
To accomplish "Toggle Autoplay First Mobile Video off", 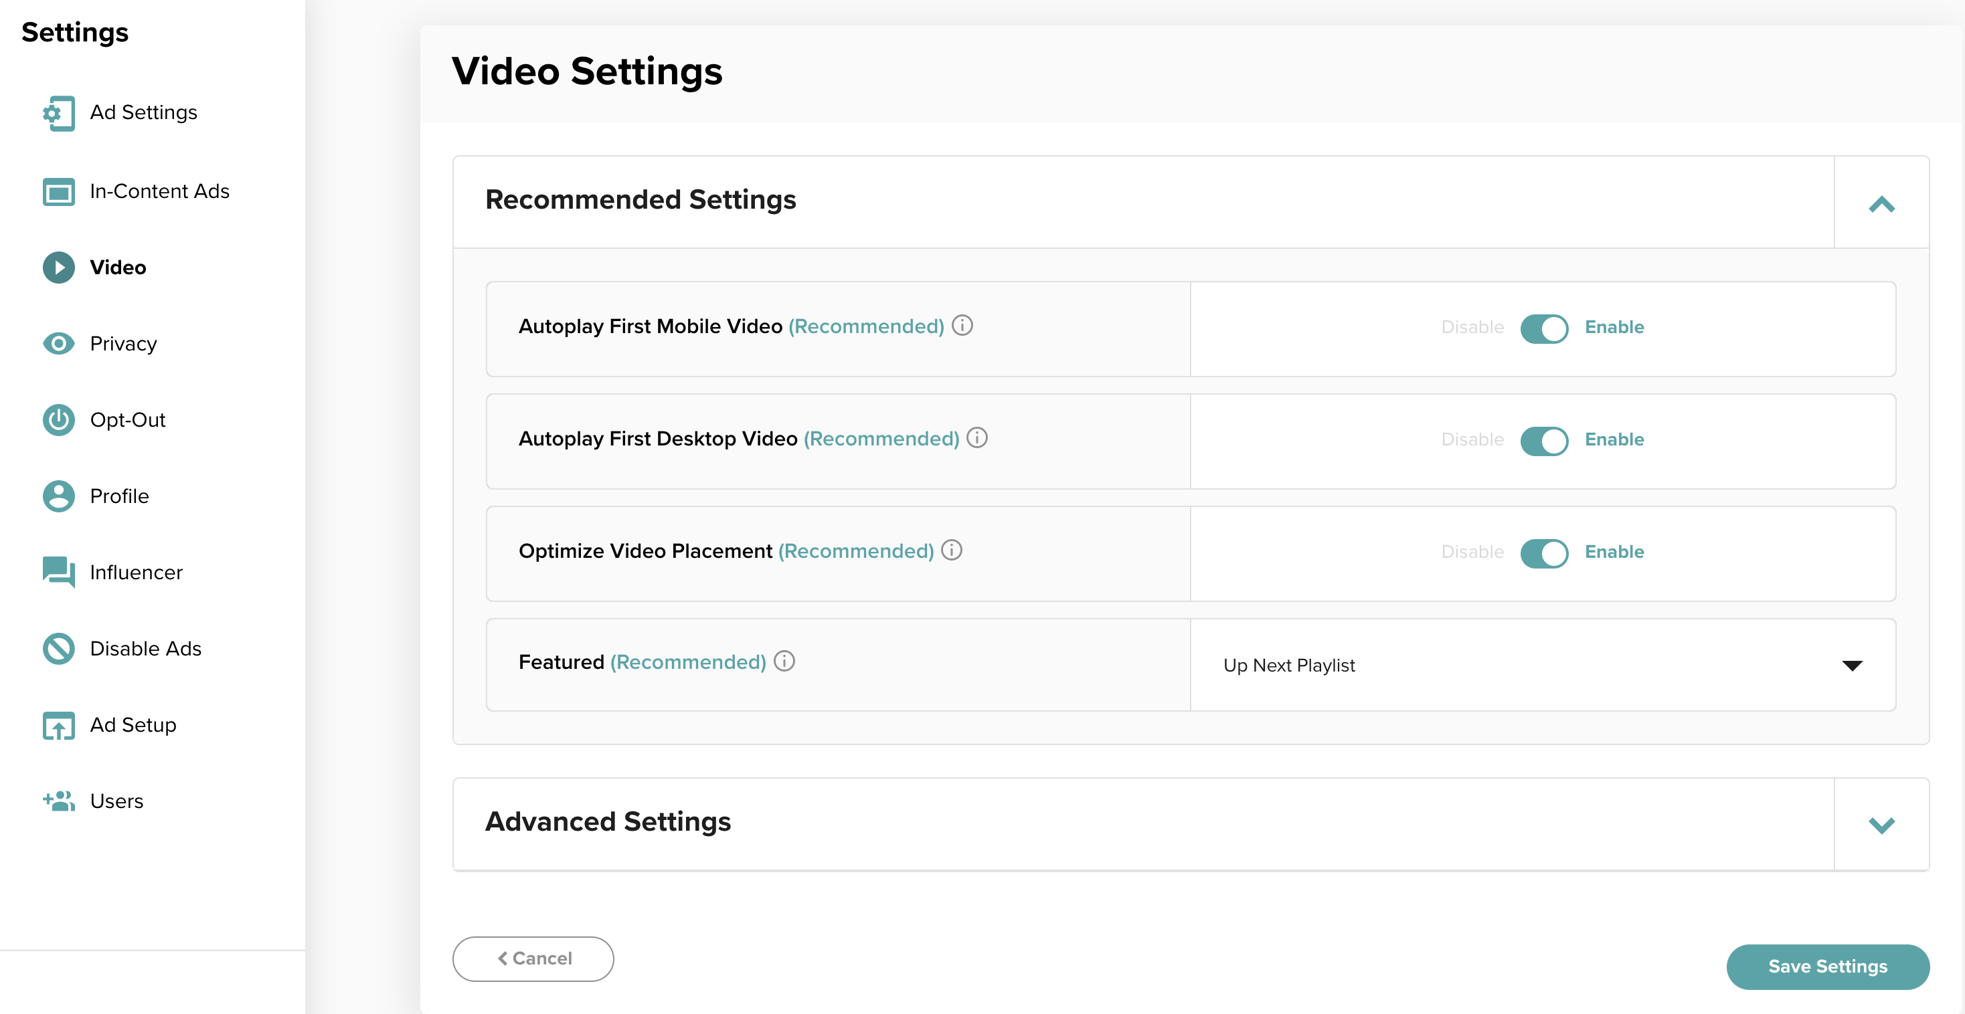I will point(1543,327).
